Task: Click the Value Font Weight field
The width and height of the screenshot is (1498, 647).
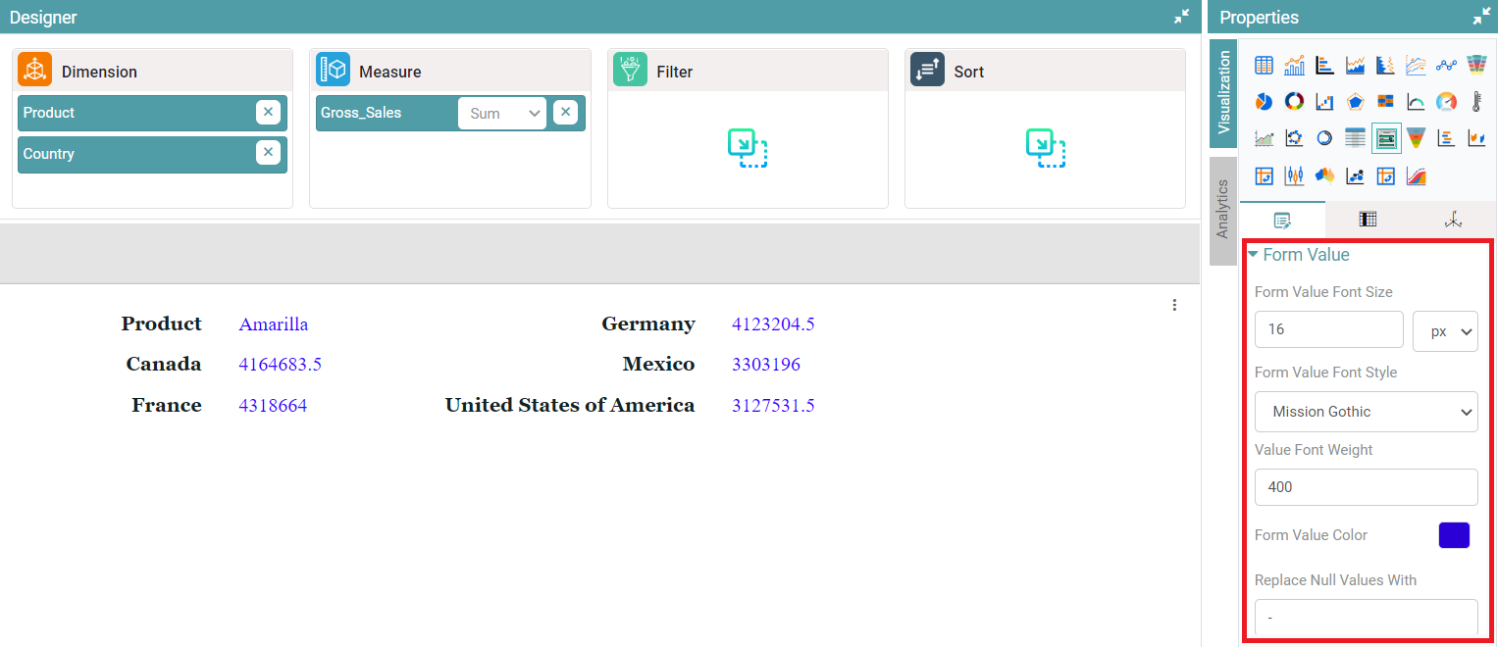Action: (1366, 487)
